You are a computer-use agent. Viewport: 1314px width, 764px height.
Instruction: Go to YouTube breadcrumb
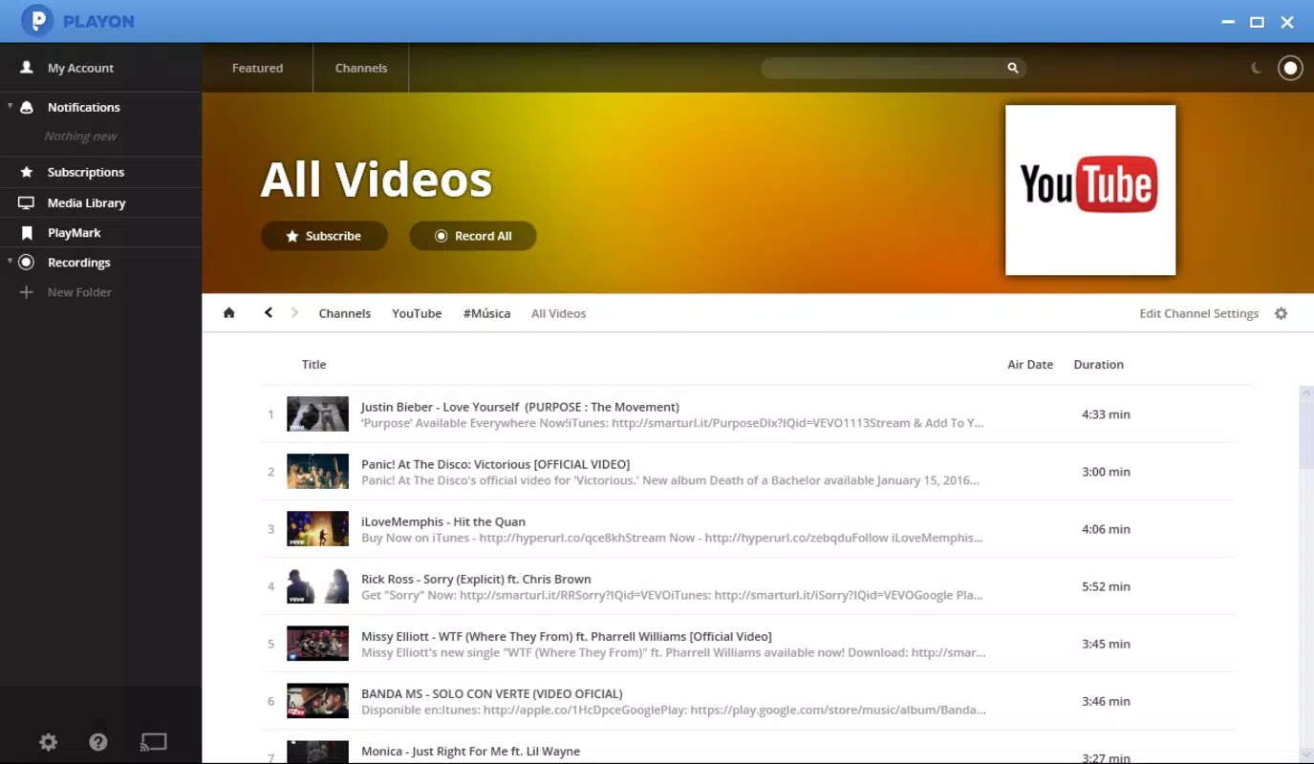(417, 313)
